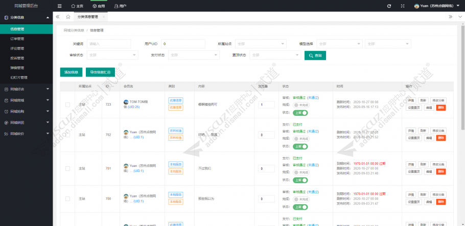The image size is (465, 226).
Task: Open the 用户 top menu
Action: (121, 6)
